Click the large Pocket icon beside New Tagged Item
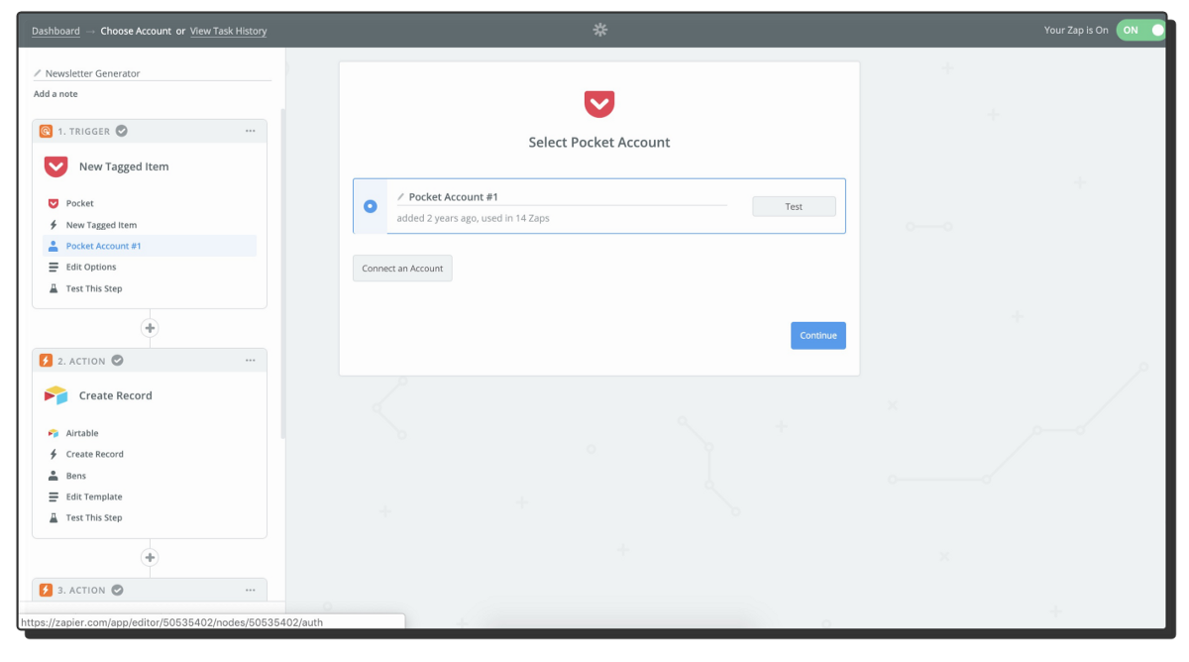The image size is (1189, 662). (x=55, y=166)
